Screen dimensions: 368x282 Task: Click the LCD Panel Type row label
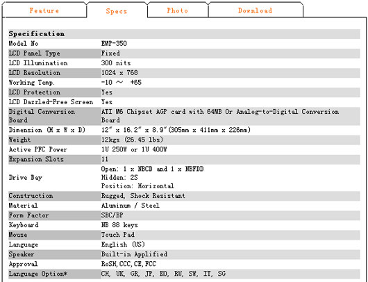(x=34, y=53)
